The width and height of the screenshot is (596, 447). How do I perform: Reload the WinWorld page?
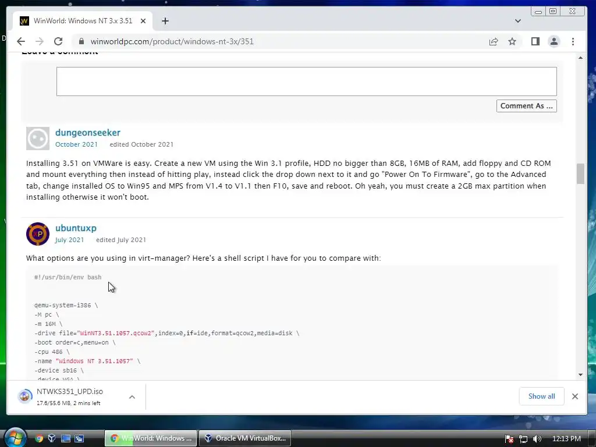(x=58, y=41)
